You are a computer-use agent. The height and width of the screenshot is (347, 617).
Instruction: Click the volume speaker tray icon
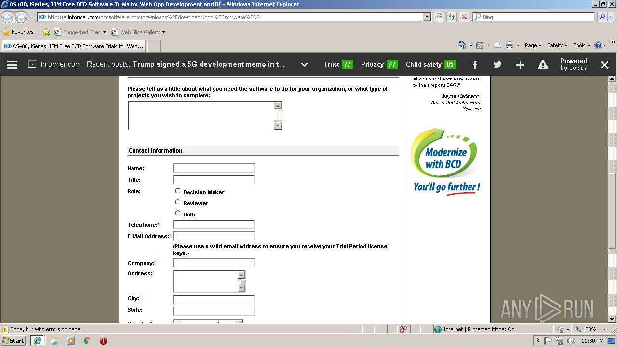point(571,341)
